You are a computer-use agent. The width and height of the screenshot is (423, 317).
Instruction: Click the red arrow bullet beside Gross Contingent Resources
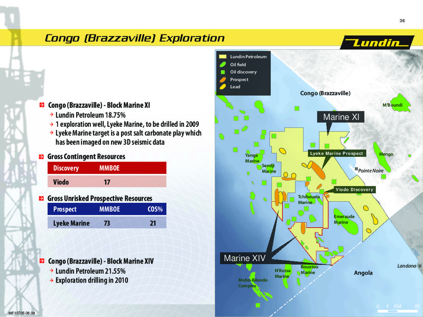[42, 156]
